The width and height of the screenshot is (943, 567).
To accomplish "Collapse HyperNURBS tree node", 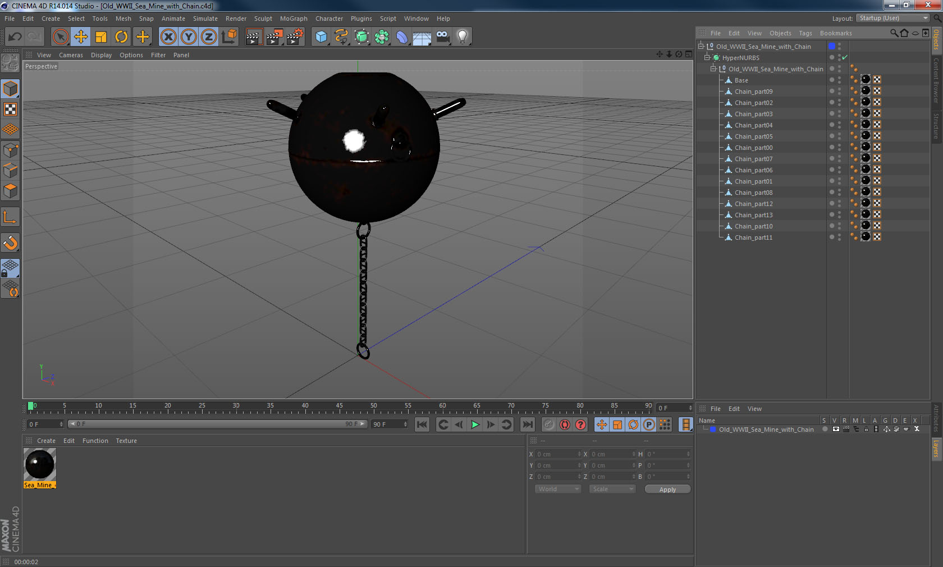I will coord(707,57).
